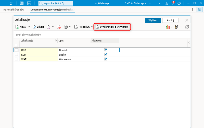Toggle Aktywna checkbox for Lublin

click(x=106, y=54)
